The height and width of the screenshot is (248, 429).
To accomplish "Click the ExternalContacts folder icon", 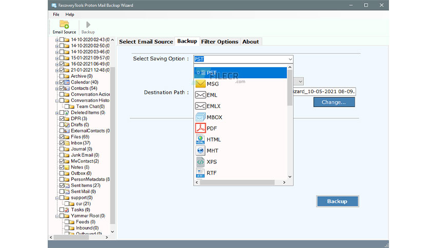I will click(67, 131).
